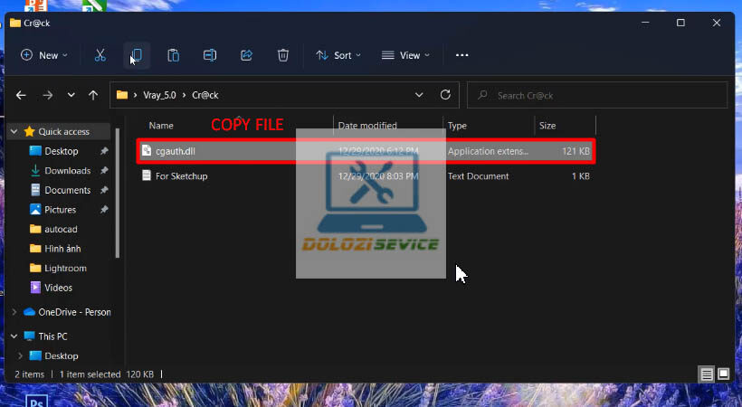Go up one folder level
The width and height of the screenshot is (742, 407).
pyautogui.click(x=93, y=95)
